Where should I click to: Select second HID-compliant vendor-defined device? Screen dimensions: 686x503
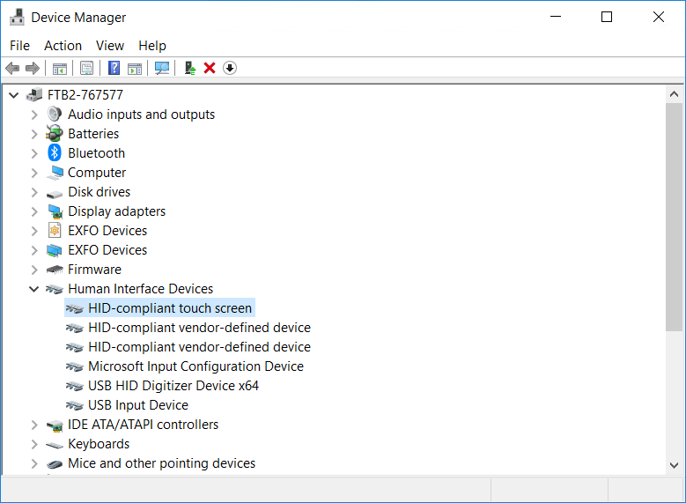click(199, 347)
